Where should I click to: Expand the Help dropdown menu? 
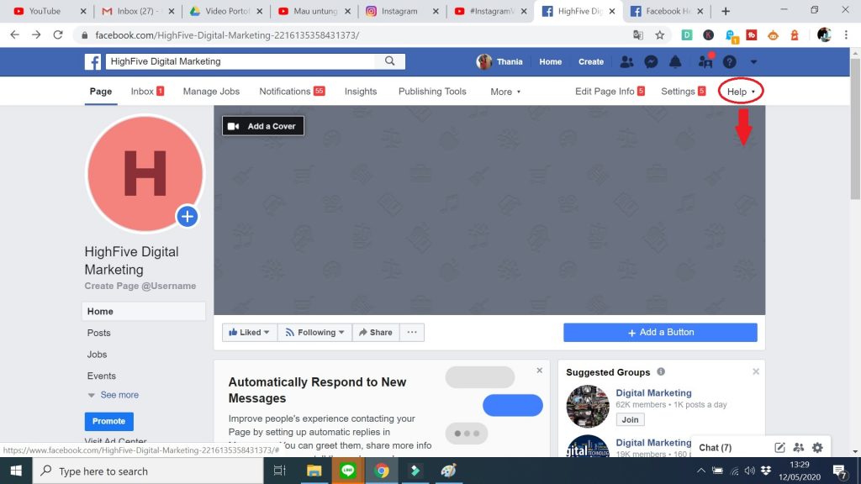(x=741, y=92)
